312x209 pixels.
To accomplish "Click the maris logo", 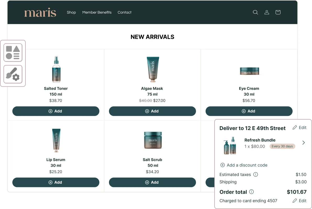I will (40, 12).
